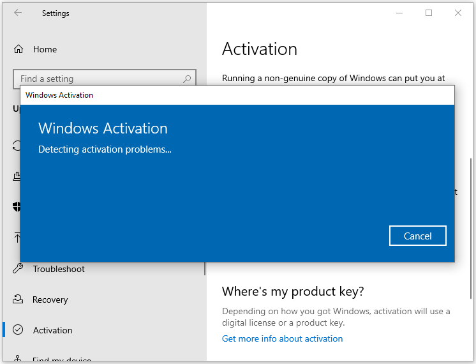Cancel the Windows Activation troubleshooter
476x364 pixels.
tap(417, 236)
